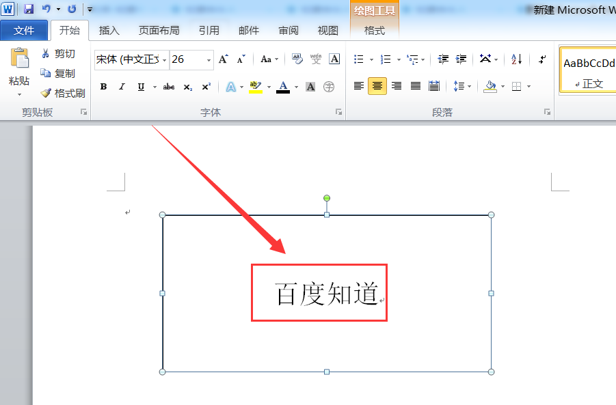616x405 pixels.
Task: Select Align Text Left
Action: [x=359, y=86]
